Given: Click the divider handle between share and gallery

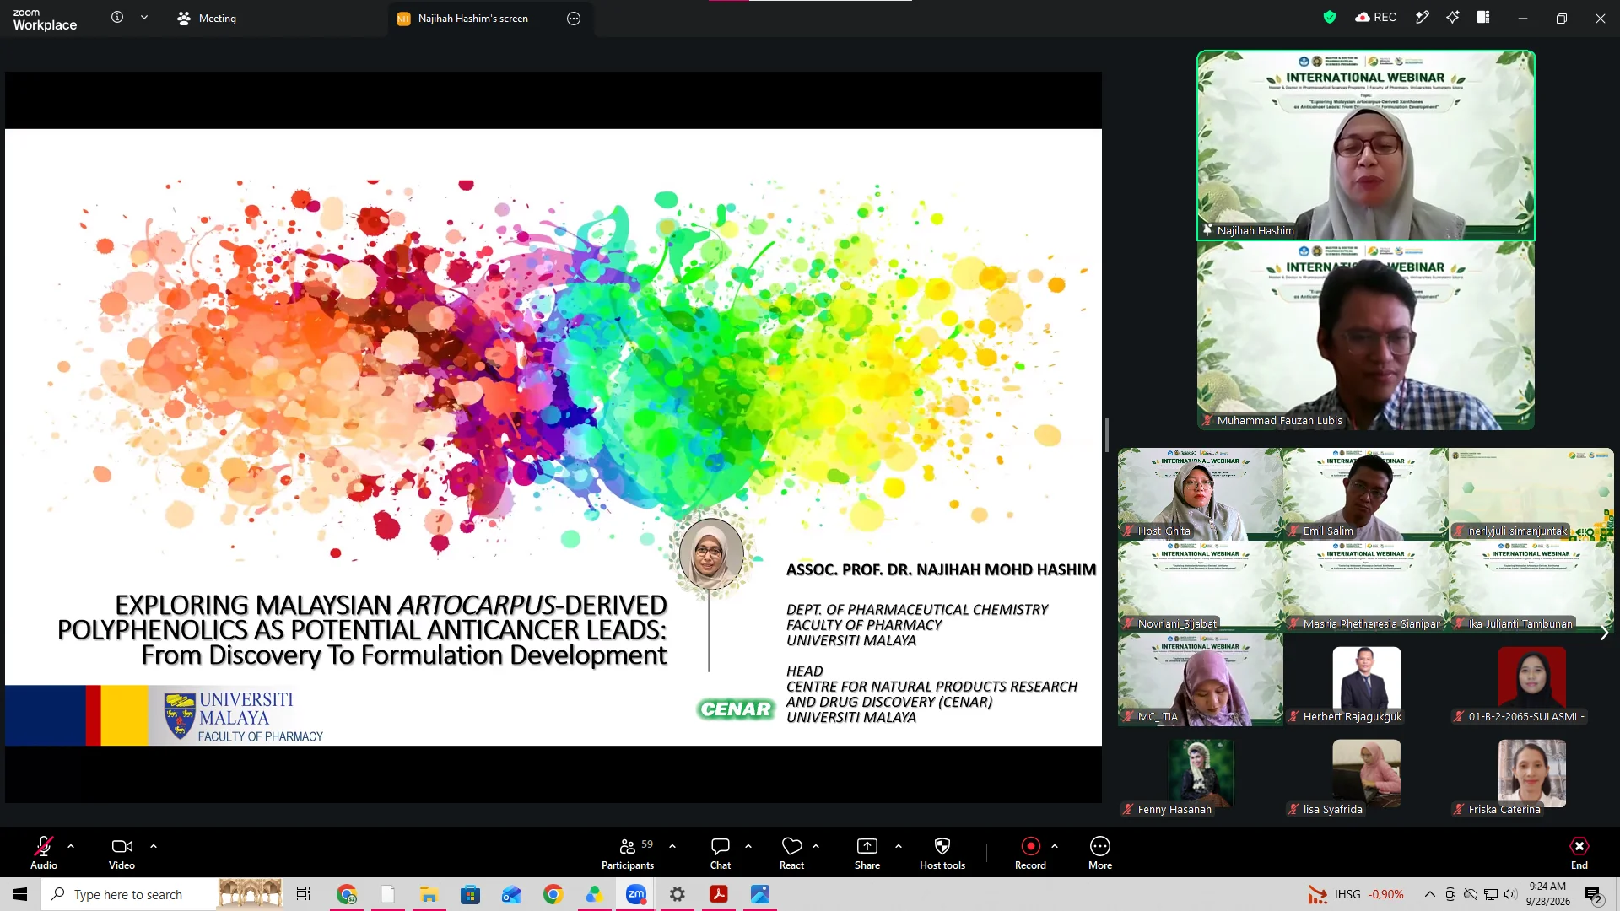Looking at the screenshot, I should (x=1106, y=436).
